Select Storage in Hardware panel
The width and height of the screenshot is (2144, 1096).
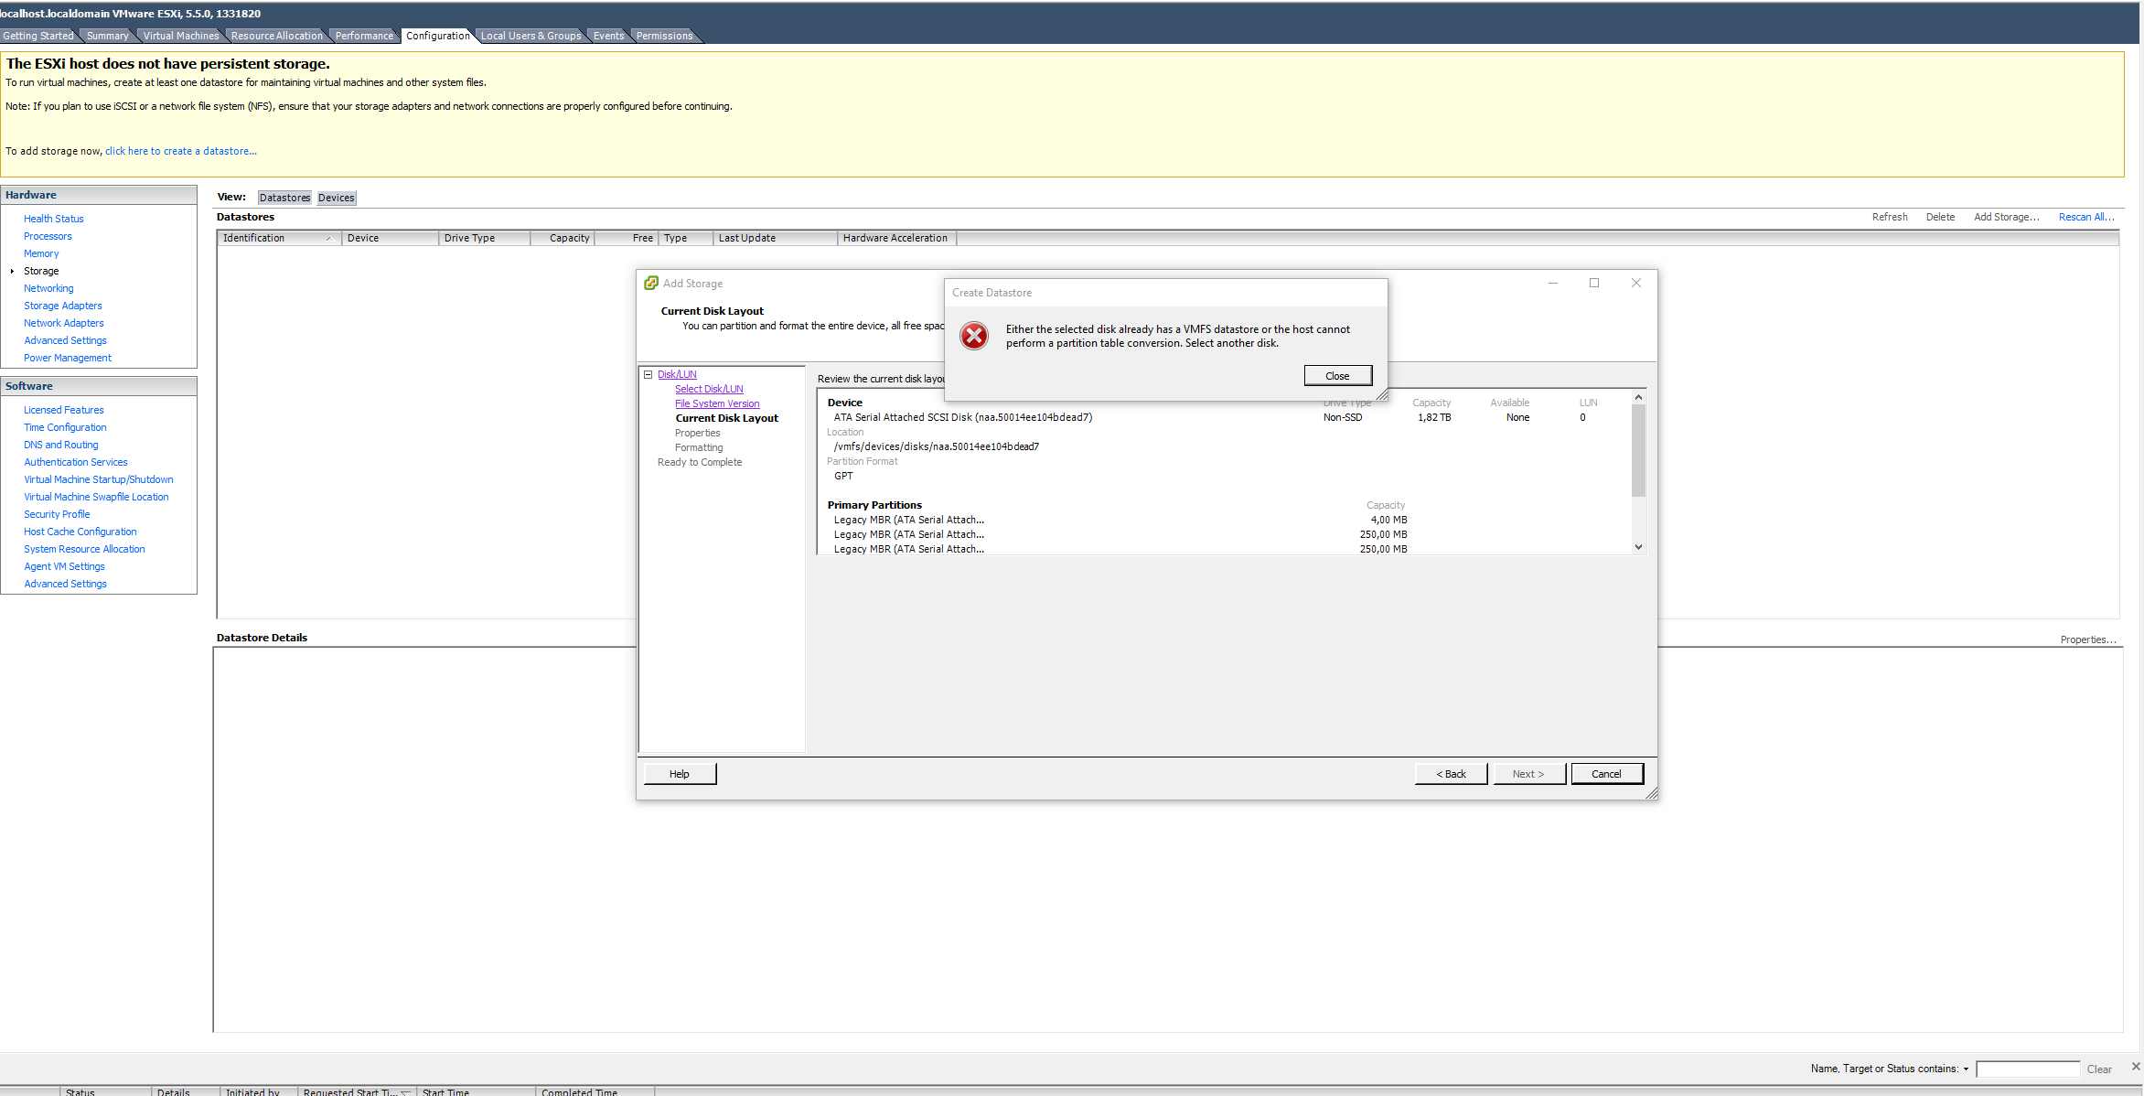tap(41, 271)
